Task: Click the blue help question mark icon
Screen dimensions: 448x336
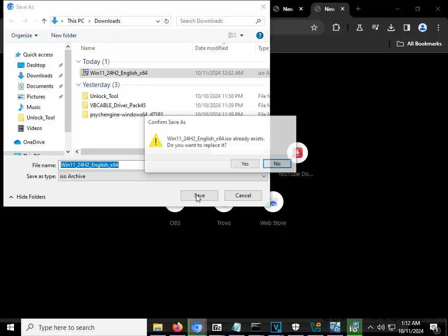Action: pos(260,35)
